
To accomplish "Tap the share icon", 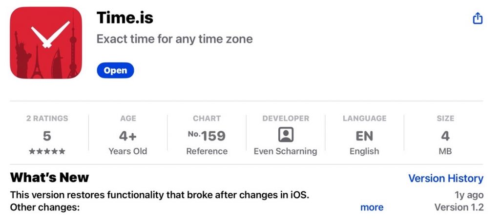I will click(x=478, y=19).
